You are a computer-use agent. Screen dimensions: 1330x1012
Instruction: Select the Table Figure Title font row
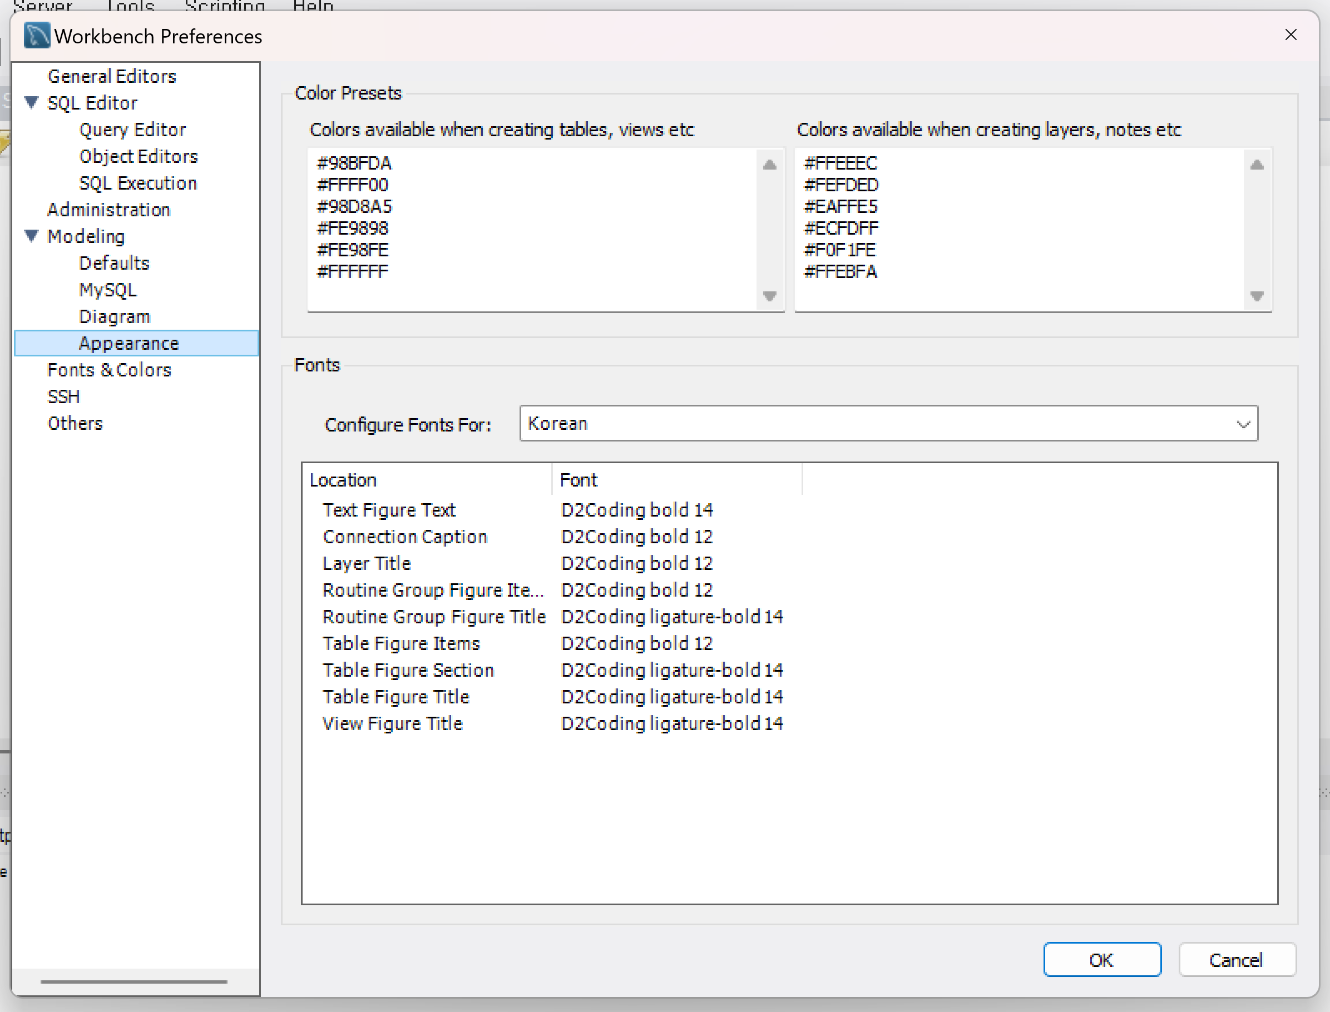pos(395,697)
